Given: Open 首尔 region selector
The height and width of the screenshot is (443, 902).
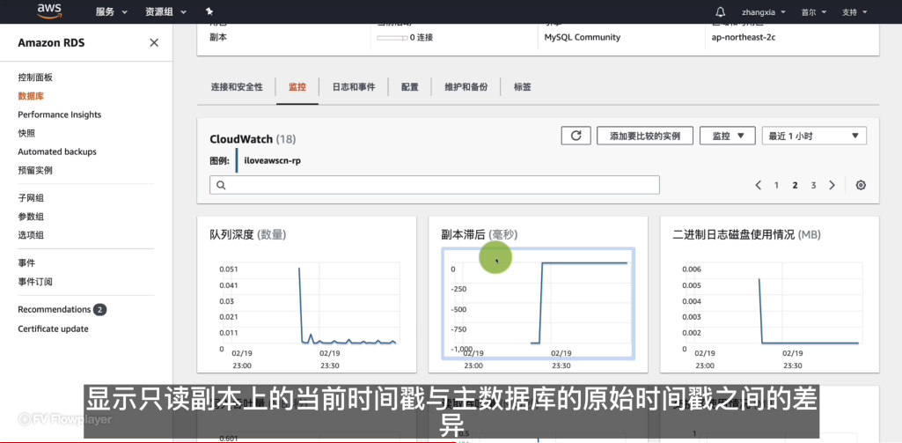Looking at the screenshot, I should click(813, 12).
